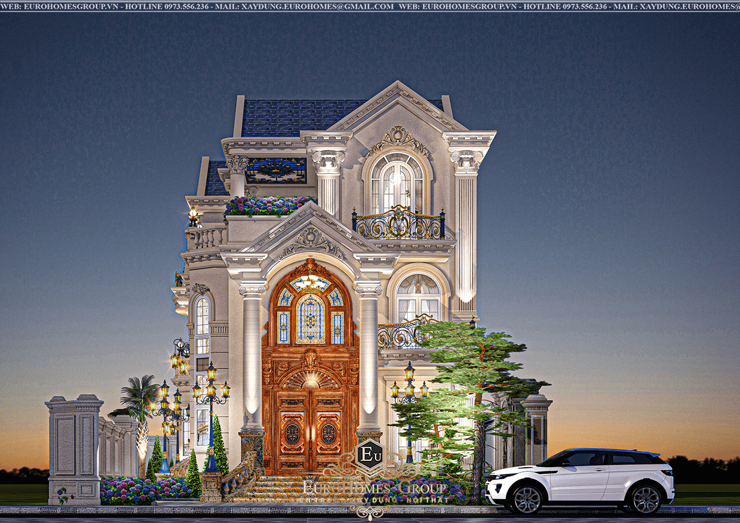
Task: Click the stone gate pillar on the left
Action: point(74,449)
